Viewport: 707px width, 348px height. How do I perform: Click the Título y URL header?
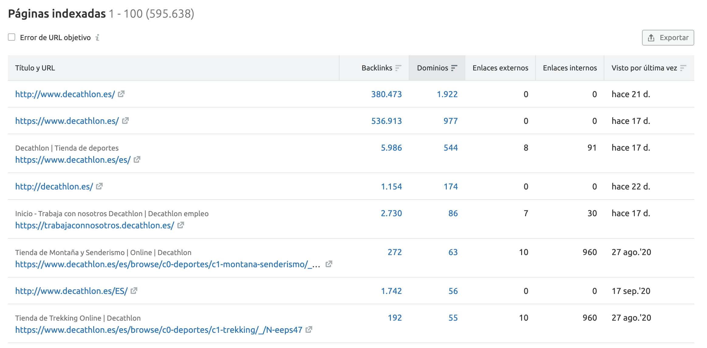pos(35,68)
